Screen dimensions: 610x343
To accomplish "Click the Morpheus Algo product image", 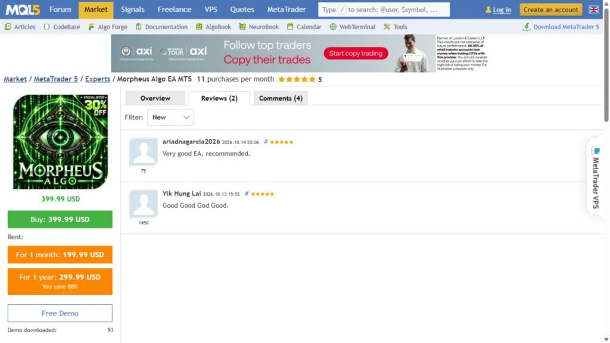I will click(x=60, y=142).
